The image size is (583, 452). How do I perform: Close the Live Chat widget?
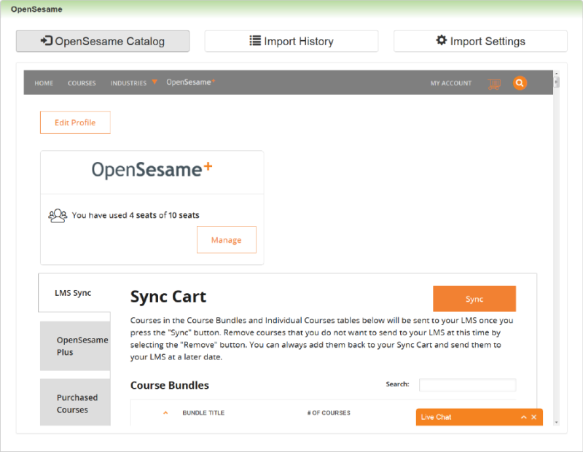[535, 416]
